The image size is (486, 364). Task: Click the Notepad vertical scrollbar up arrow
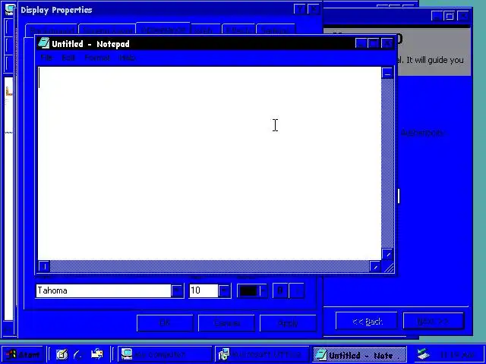point(387,73)
